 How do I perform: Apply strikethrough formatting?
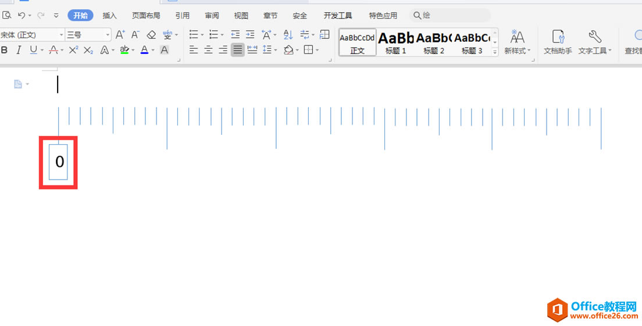click(x=53, y=50)
